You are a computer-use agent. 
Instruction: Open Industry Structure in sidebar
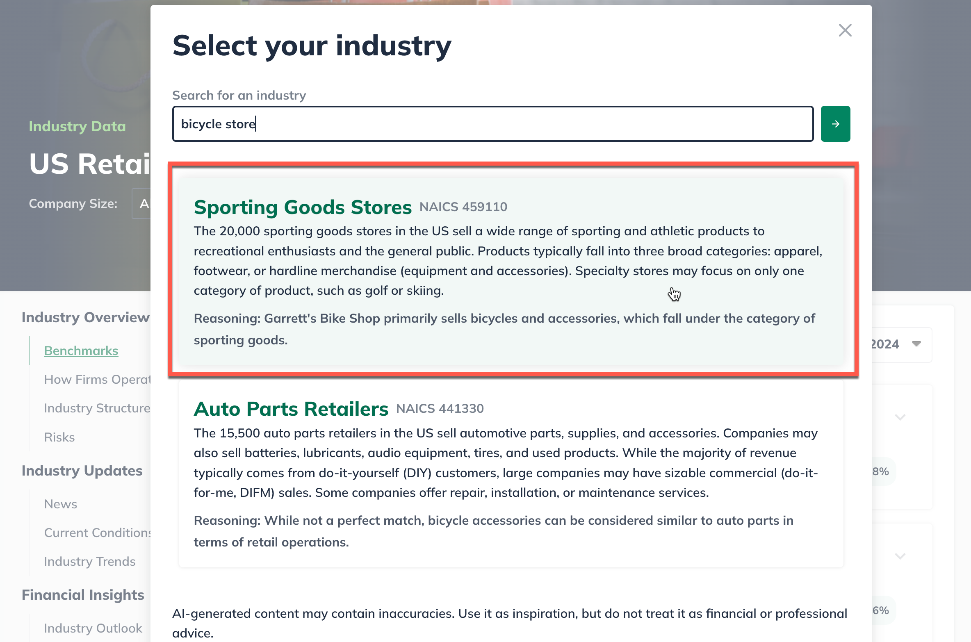coord(97,408)
